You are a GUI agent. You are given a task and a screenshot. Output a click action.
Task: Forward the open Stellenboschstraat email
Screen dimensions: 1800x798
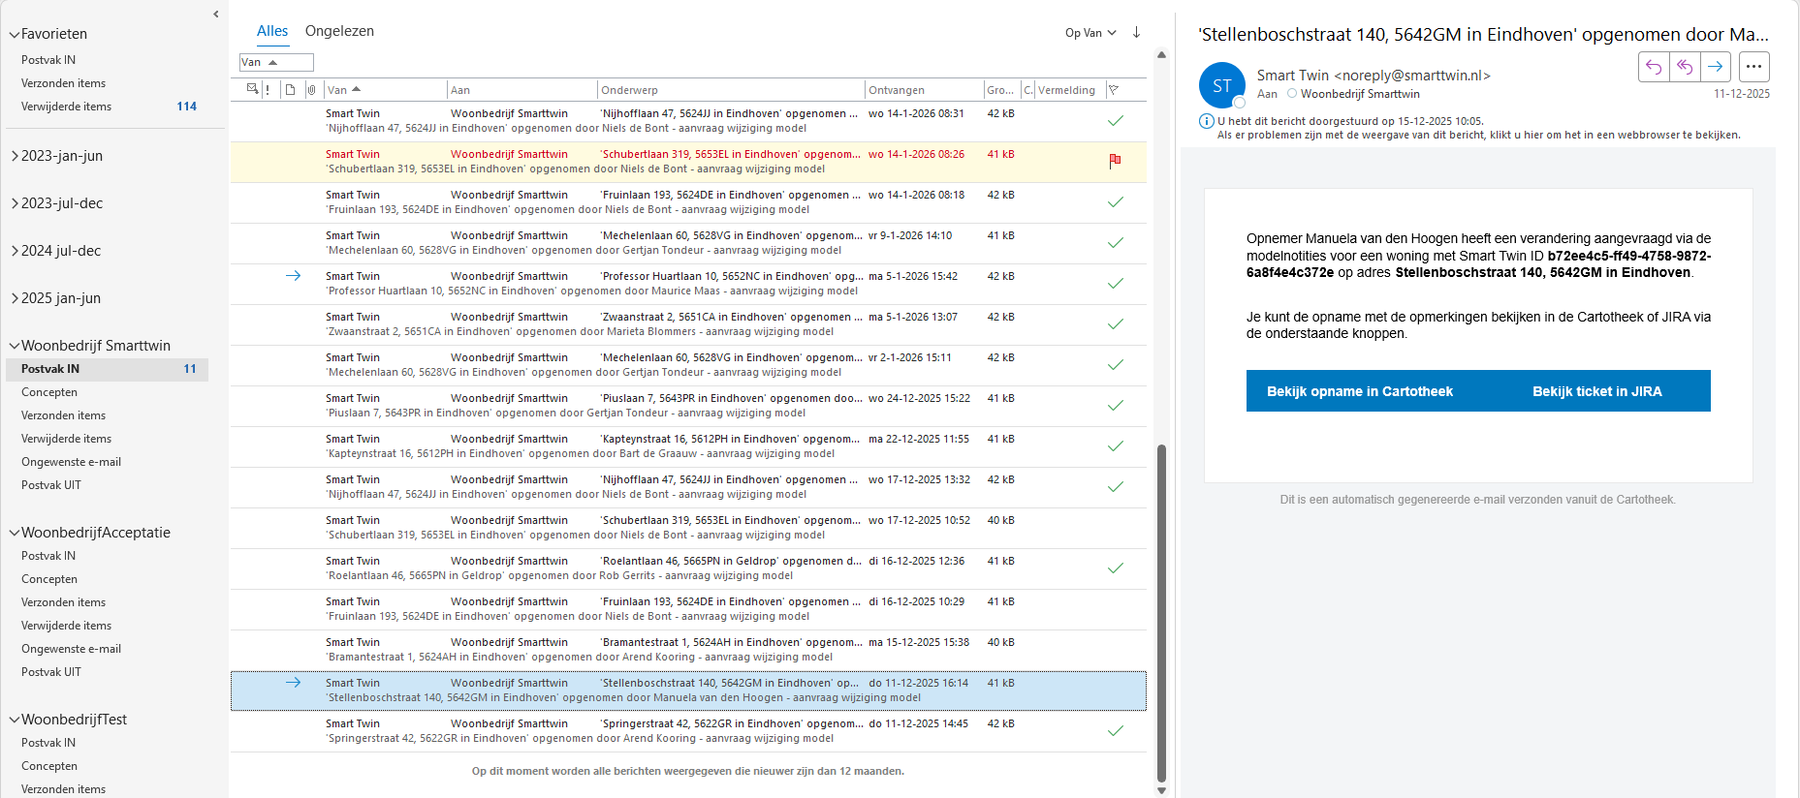1715,67
